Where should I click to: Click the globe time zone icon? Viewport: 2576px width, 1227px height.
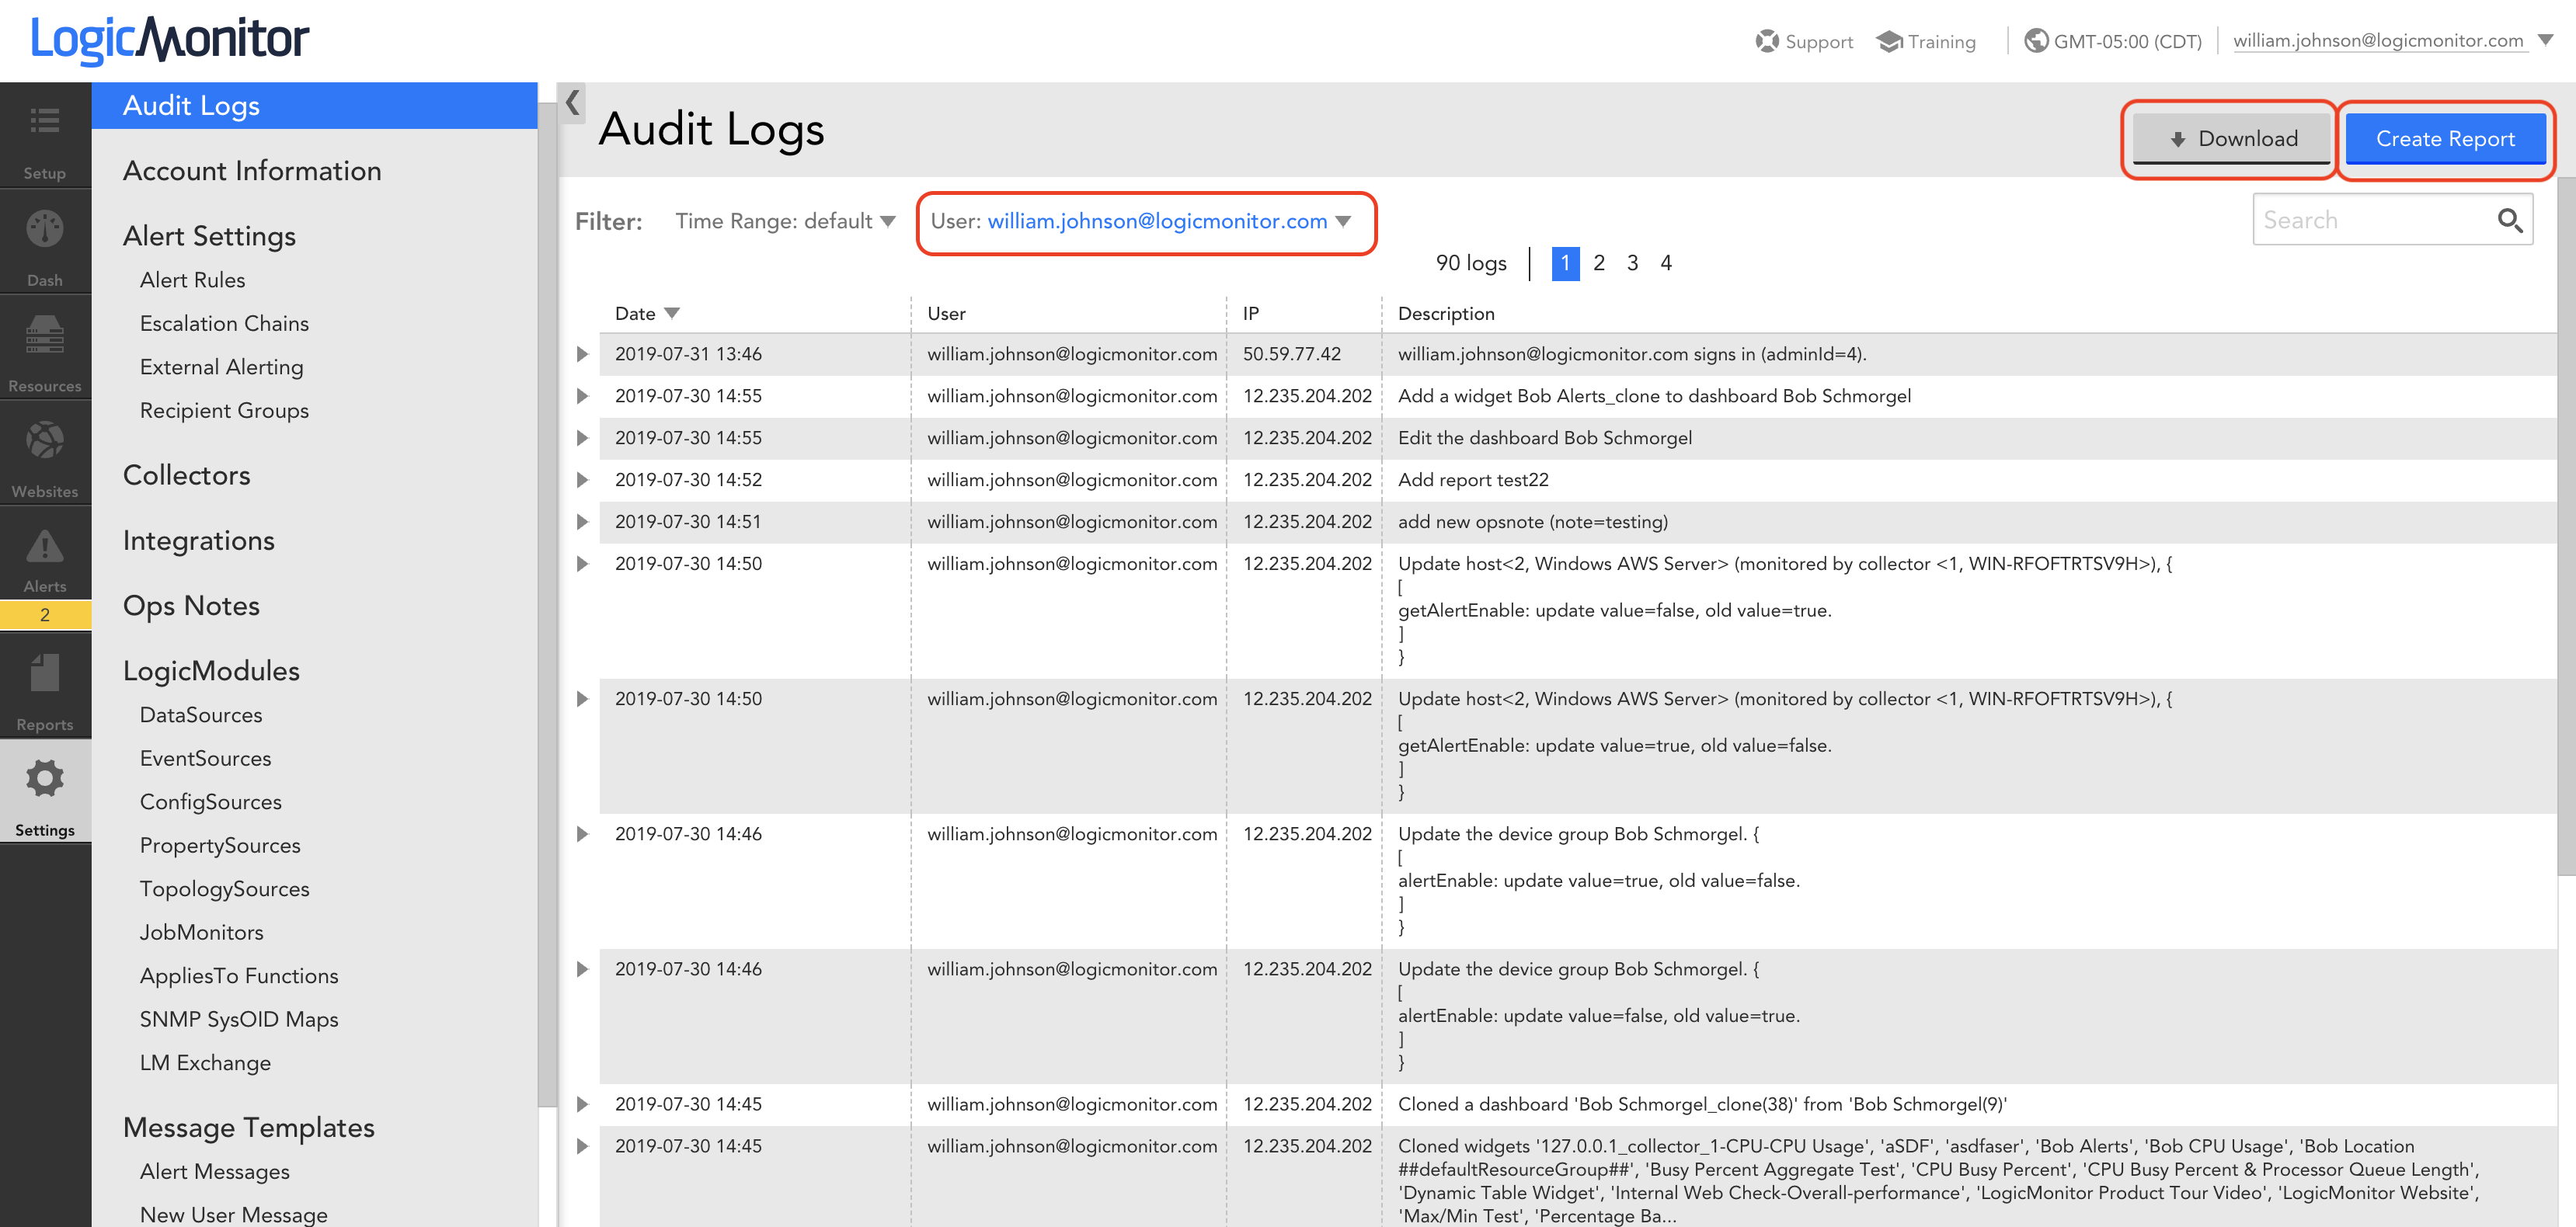click(2036, 41)
